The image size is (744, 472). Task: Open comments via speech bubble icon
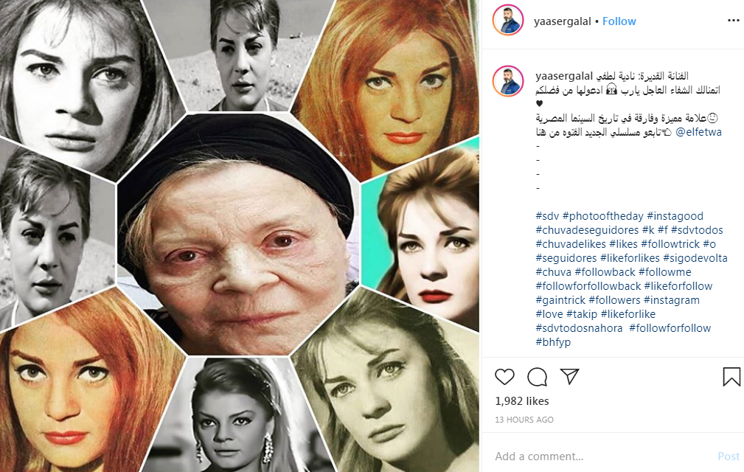click(x=537, y=377)
